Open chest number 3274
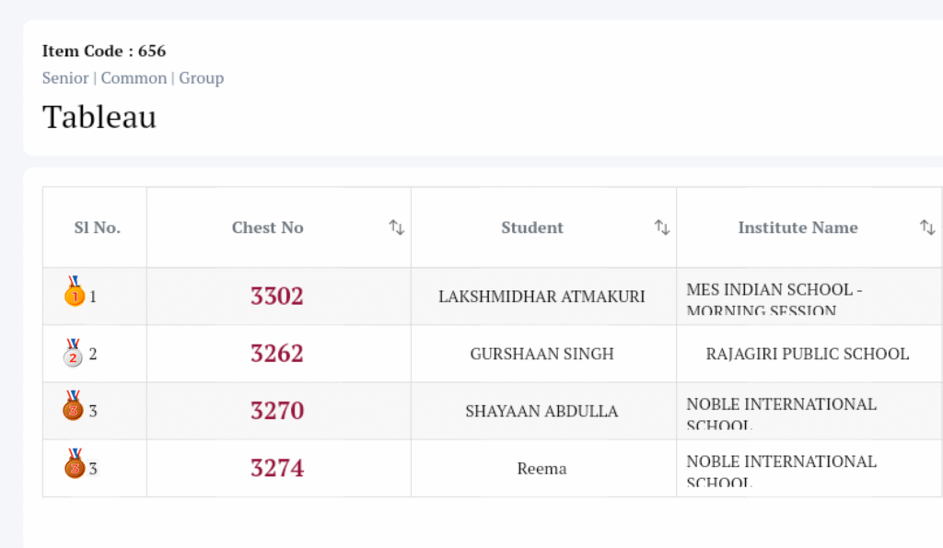The height and width of the screenshot is (548, 943). [276, 468]
